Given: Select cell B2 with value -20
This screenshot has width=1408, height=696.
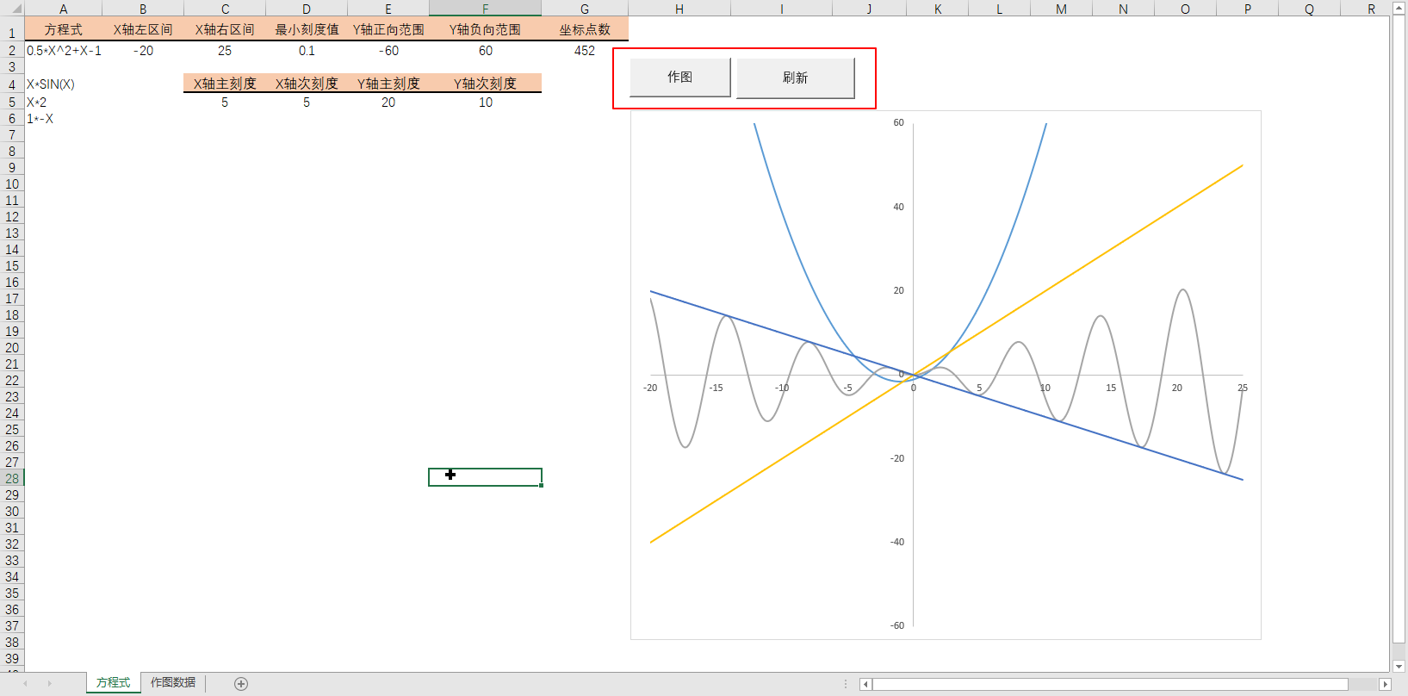Looking at the screenshot, I should [x=143, y=51].
